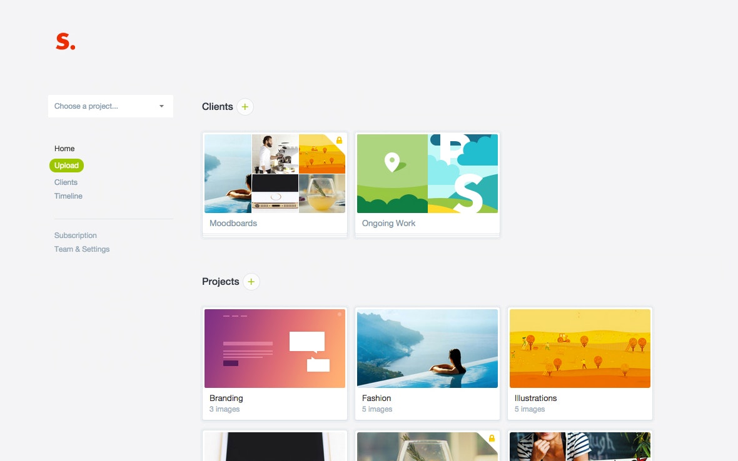Open the black tablet project below Branding
This screenshot has width=738, height=461.
pyautogui.click(x=275, y=446)
